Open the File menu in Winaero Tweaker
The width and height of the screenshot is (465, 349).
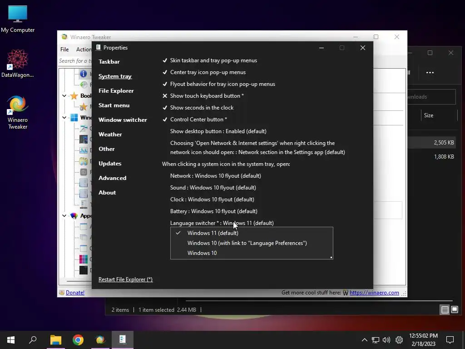click(x=64, y=49)
